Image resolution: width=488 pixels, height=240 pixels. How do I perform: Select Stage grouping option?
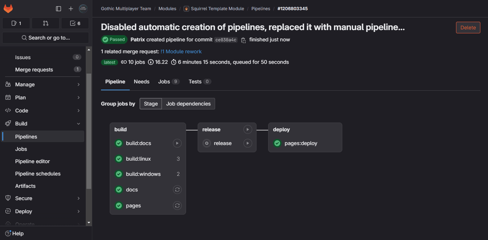tap(151, 104)
